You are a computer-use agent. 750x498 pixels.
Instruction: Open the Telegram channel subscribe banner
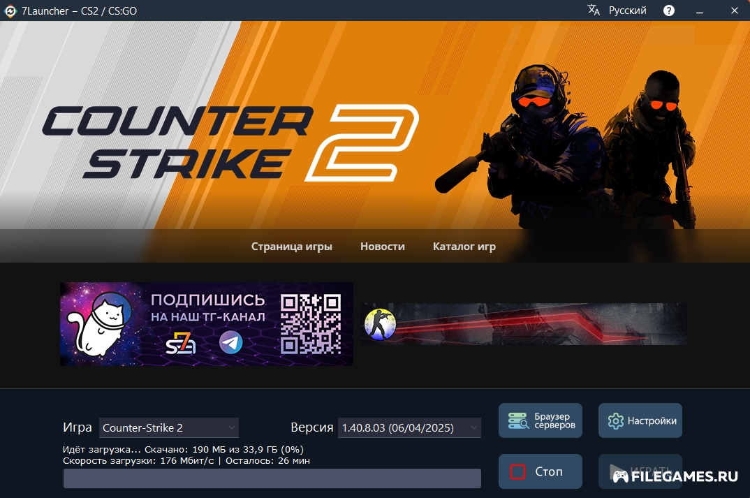(x=207, y=324)
